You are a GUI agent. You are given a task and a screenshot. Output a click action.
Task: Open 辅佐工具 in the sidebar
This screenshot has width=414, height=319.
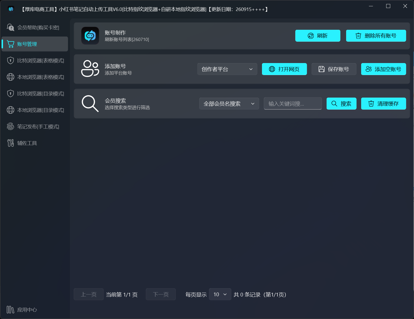pyautogui.click(x=35, y=143)
